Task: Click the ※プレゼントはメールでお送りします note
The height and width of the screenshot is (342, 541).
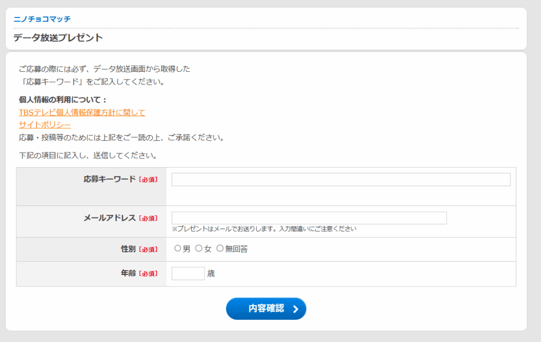Action: tap(264, 229)
